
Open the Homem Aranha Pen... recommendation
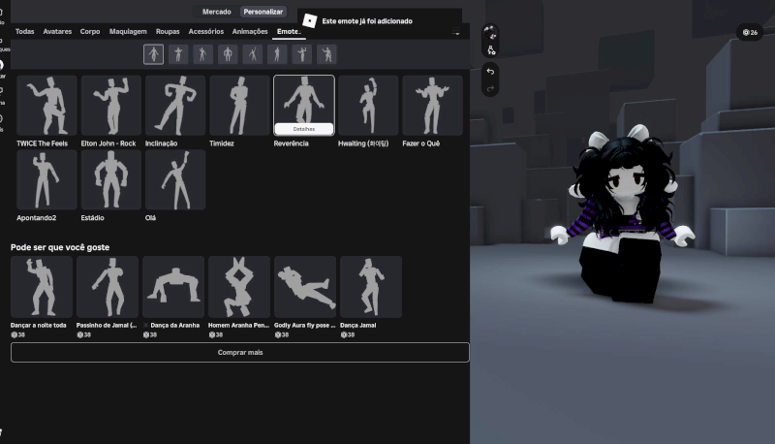[239, 287]
